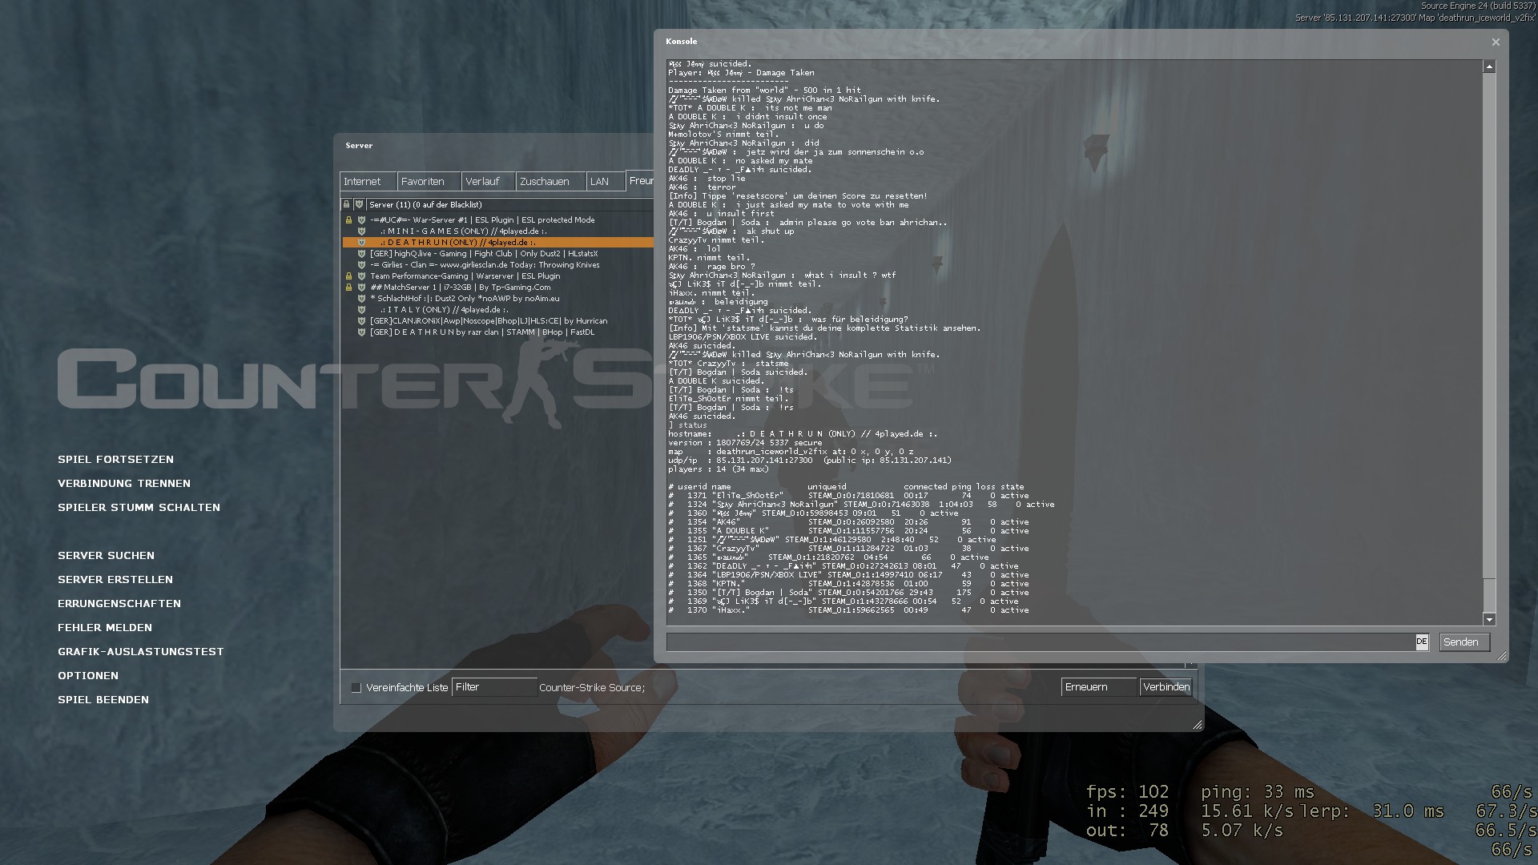The height and width of the screenshot is (865, 1538).
Task: Open Errungenschaften from main menu
Action: (119, 604)
